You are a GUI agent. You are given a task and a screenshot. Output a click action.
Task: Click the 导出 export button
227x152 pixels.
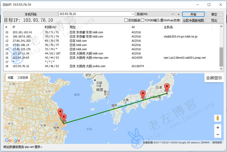pos(214,20)
